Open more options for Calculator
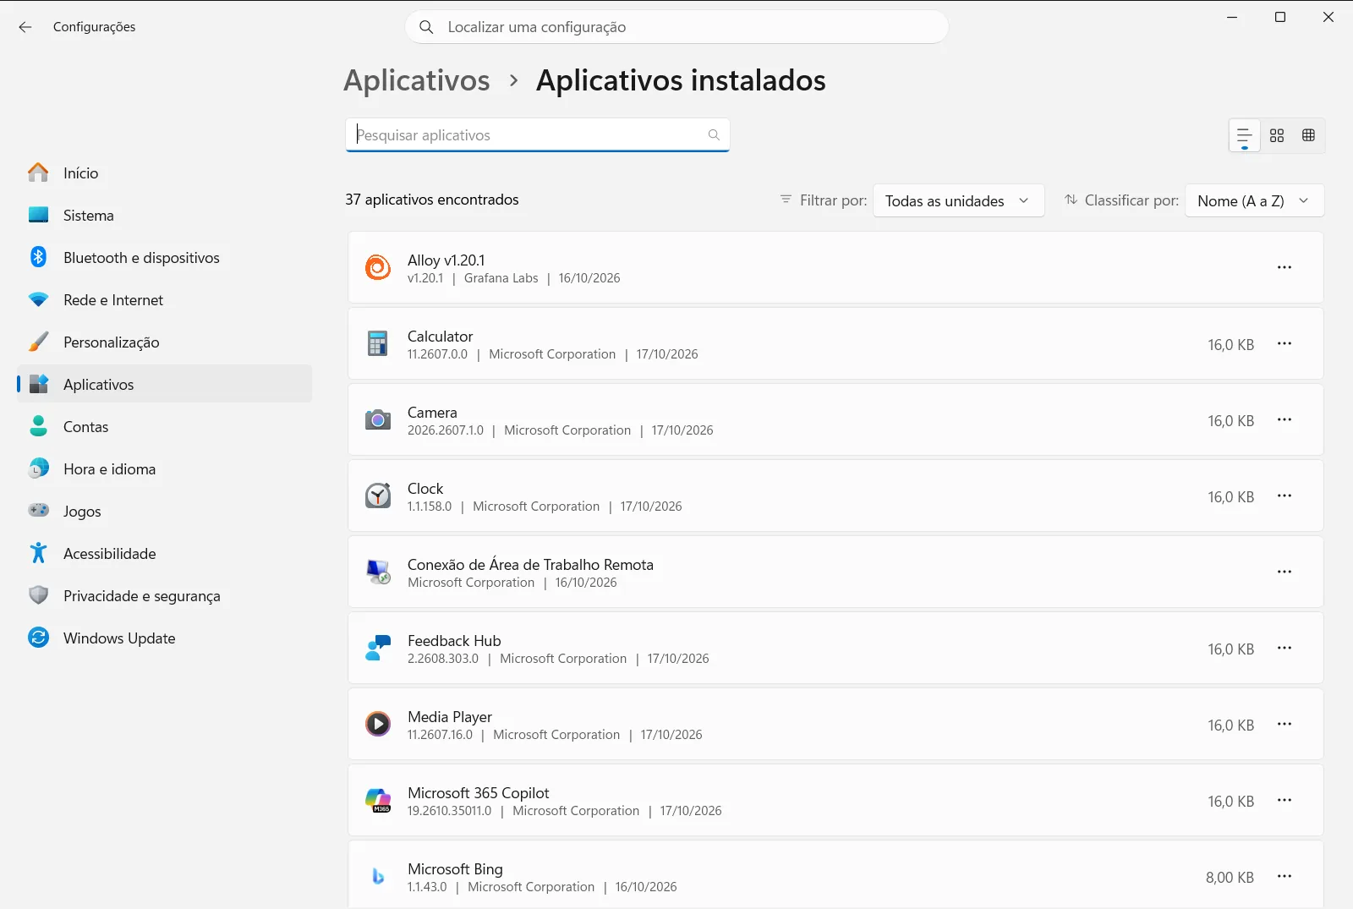 [x=1285, y=343]
